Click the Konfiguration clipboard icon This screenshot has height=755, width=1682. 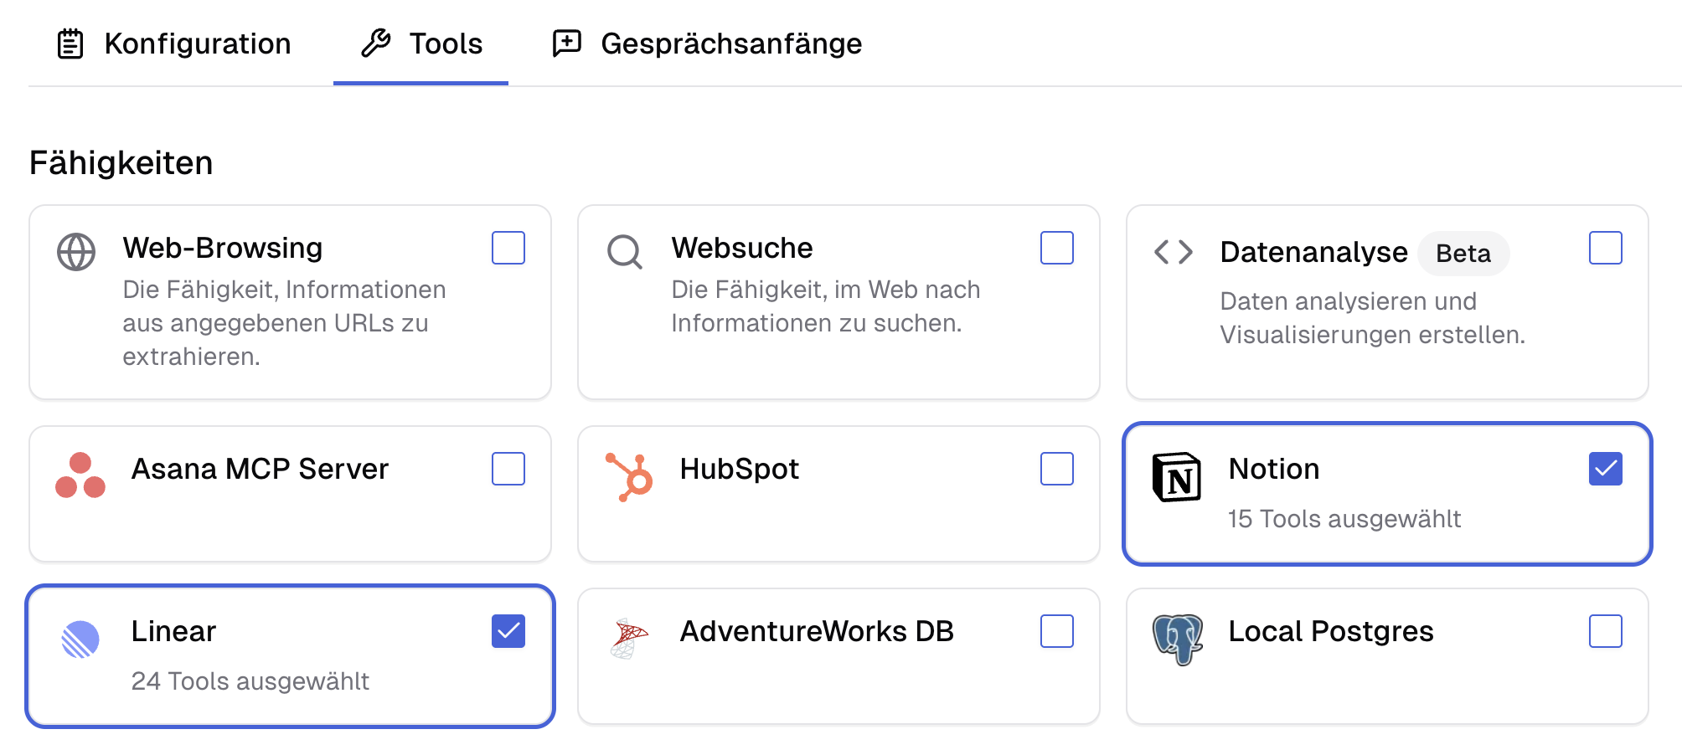70,44
